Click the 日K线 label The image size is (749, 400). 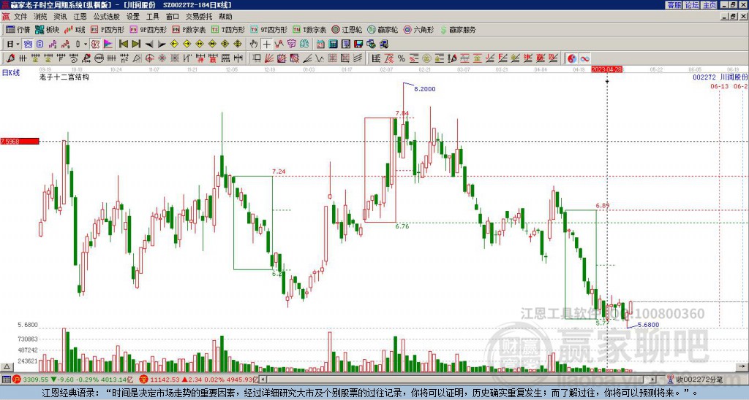11,72
